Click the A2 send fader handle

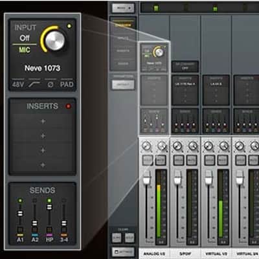[34, 223]
